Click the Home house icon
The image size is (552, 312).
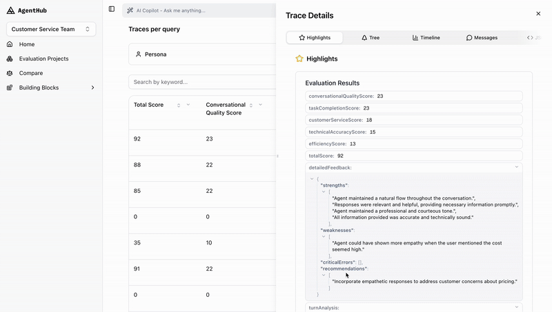pos(10,44)
